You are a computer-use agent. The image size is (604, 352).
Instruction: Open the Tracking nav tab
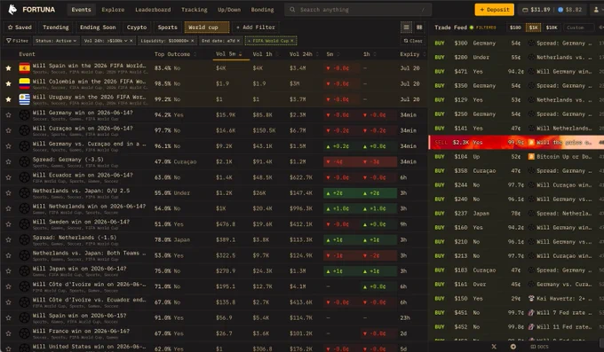(195, 10)
